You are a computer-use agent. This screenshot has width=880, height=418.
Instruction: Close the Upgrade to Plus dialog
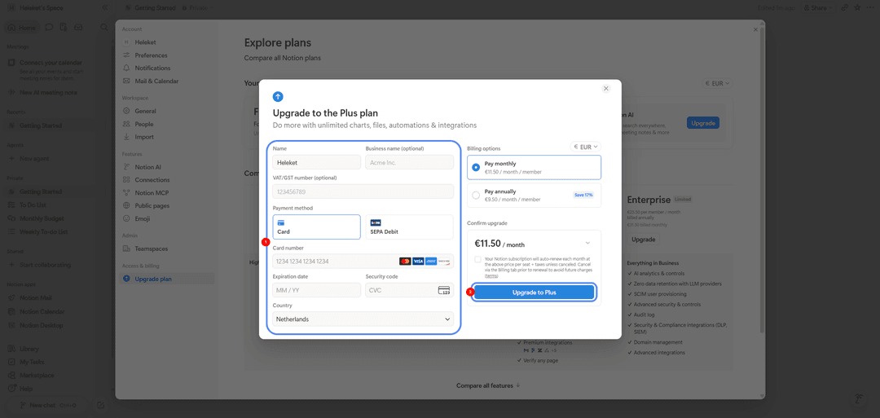[605, 89]
